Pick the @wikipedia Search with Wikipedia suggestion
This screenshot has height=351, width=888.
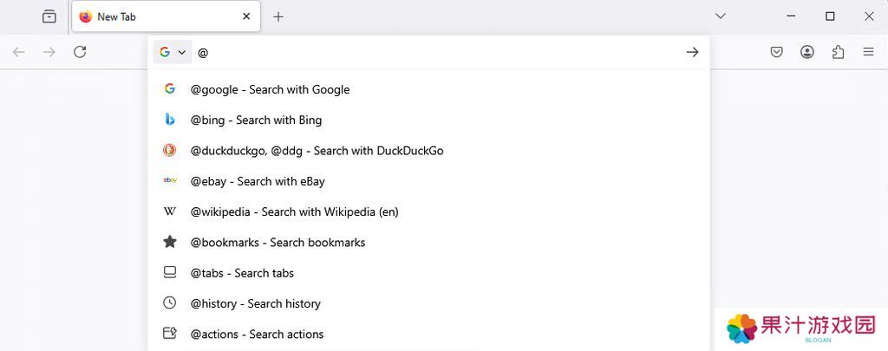[428, 211]
